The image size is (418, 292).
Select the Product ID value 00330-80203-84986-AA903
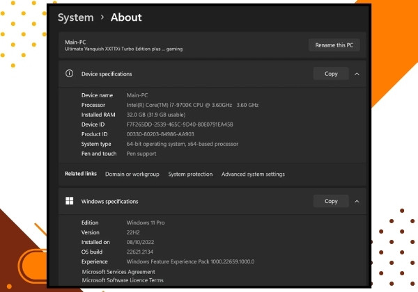pos(160,134)
